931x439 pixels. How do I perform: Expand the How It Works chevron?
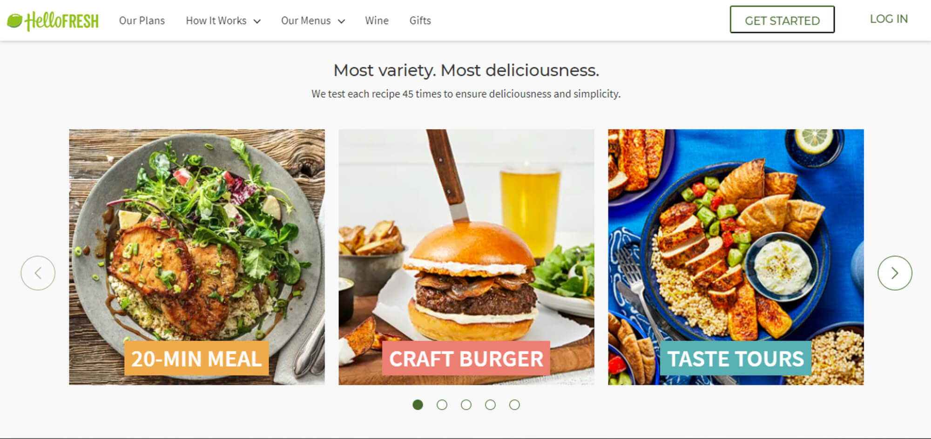(257, 21)
